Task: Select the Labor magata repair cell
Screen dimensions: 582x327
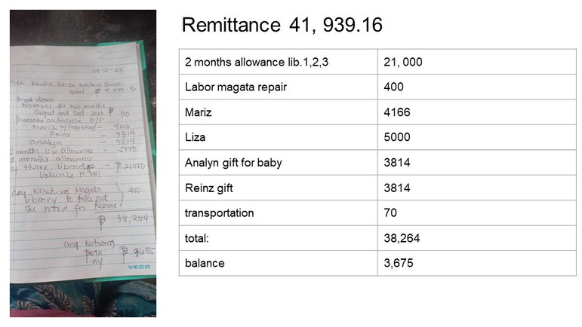Action: (279, 87)
